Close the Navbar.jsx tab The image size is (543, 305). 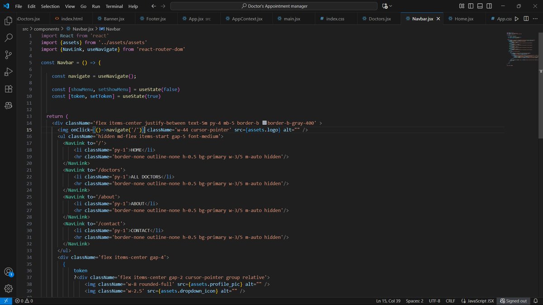[x=438, y=19]
